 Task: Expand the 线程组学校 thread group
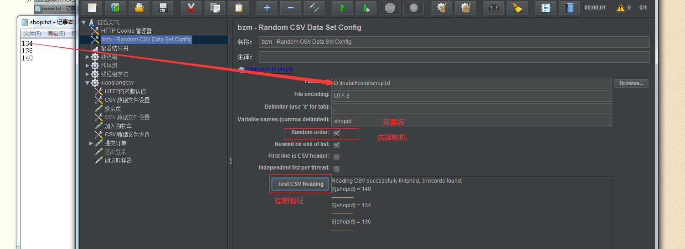(88, 74)
